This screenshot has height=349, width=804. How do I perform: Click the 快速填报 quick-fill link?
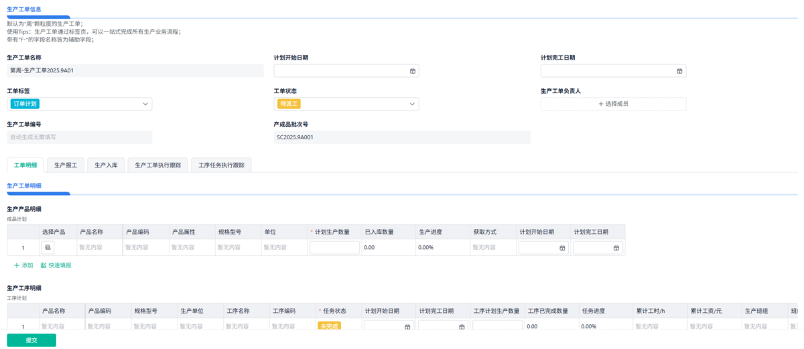(x=56, y=265)
